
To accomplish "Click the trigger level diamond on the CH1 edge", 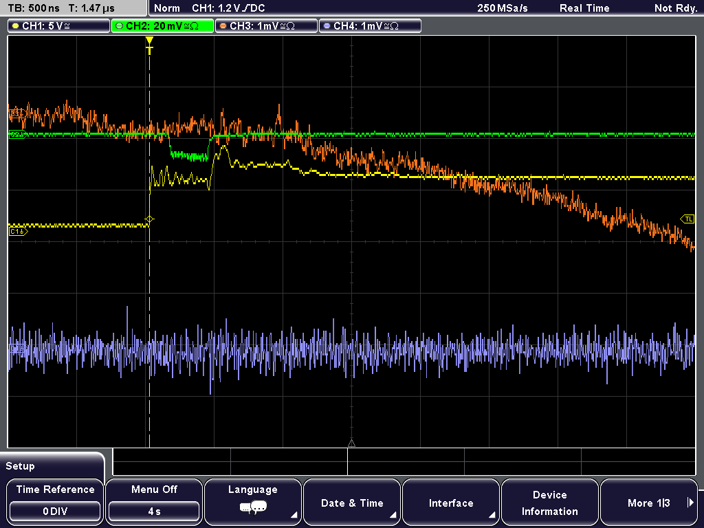I will click(149, 219).
